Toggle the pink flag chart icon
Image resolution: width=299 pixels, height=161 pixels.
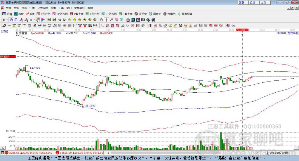43,20
